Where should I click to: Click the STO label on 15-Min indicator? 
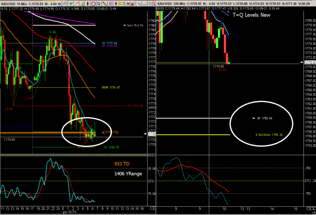click(x=151, y=181)
